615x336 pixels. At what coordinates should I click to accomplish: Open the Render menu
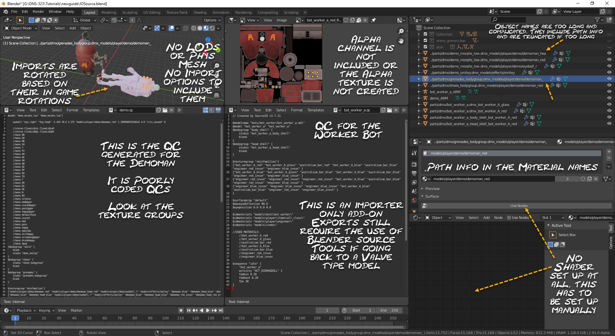(38, 12)
